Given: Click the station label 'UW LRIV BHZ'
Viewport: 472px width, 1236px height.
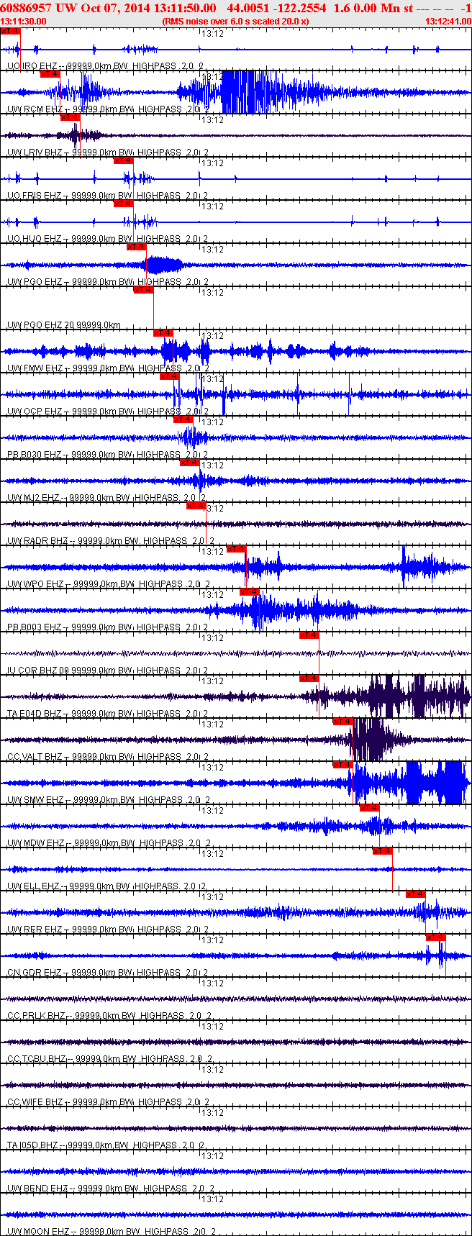Looking at the screenshot, I should (35, 153).
